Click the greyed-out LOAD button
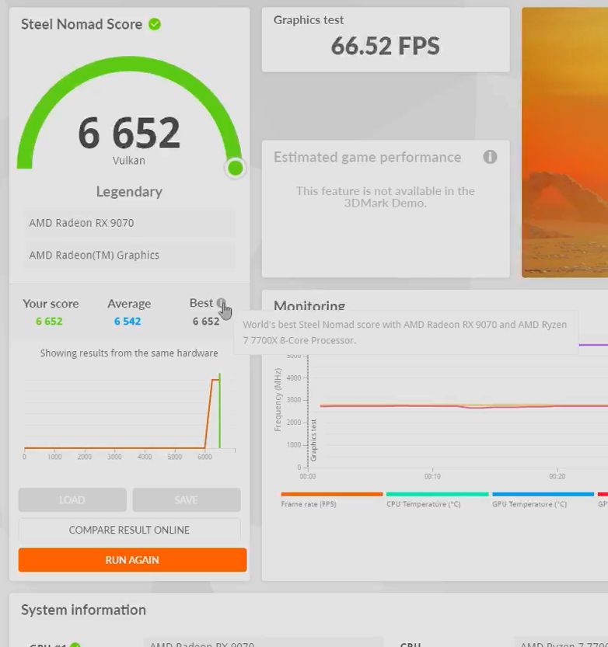The width and height of the screenshot is (608, 647). (x=72, y=499)
